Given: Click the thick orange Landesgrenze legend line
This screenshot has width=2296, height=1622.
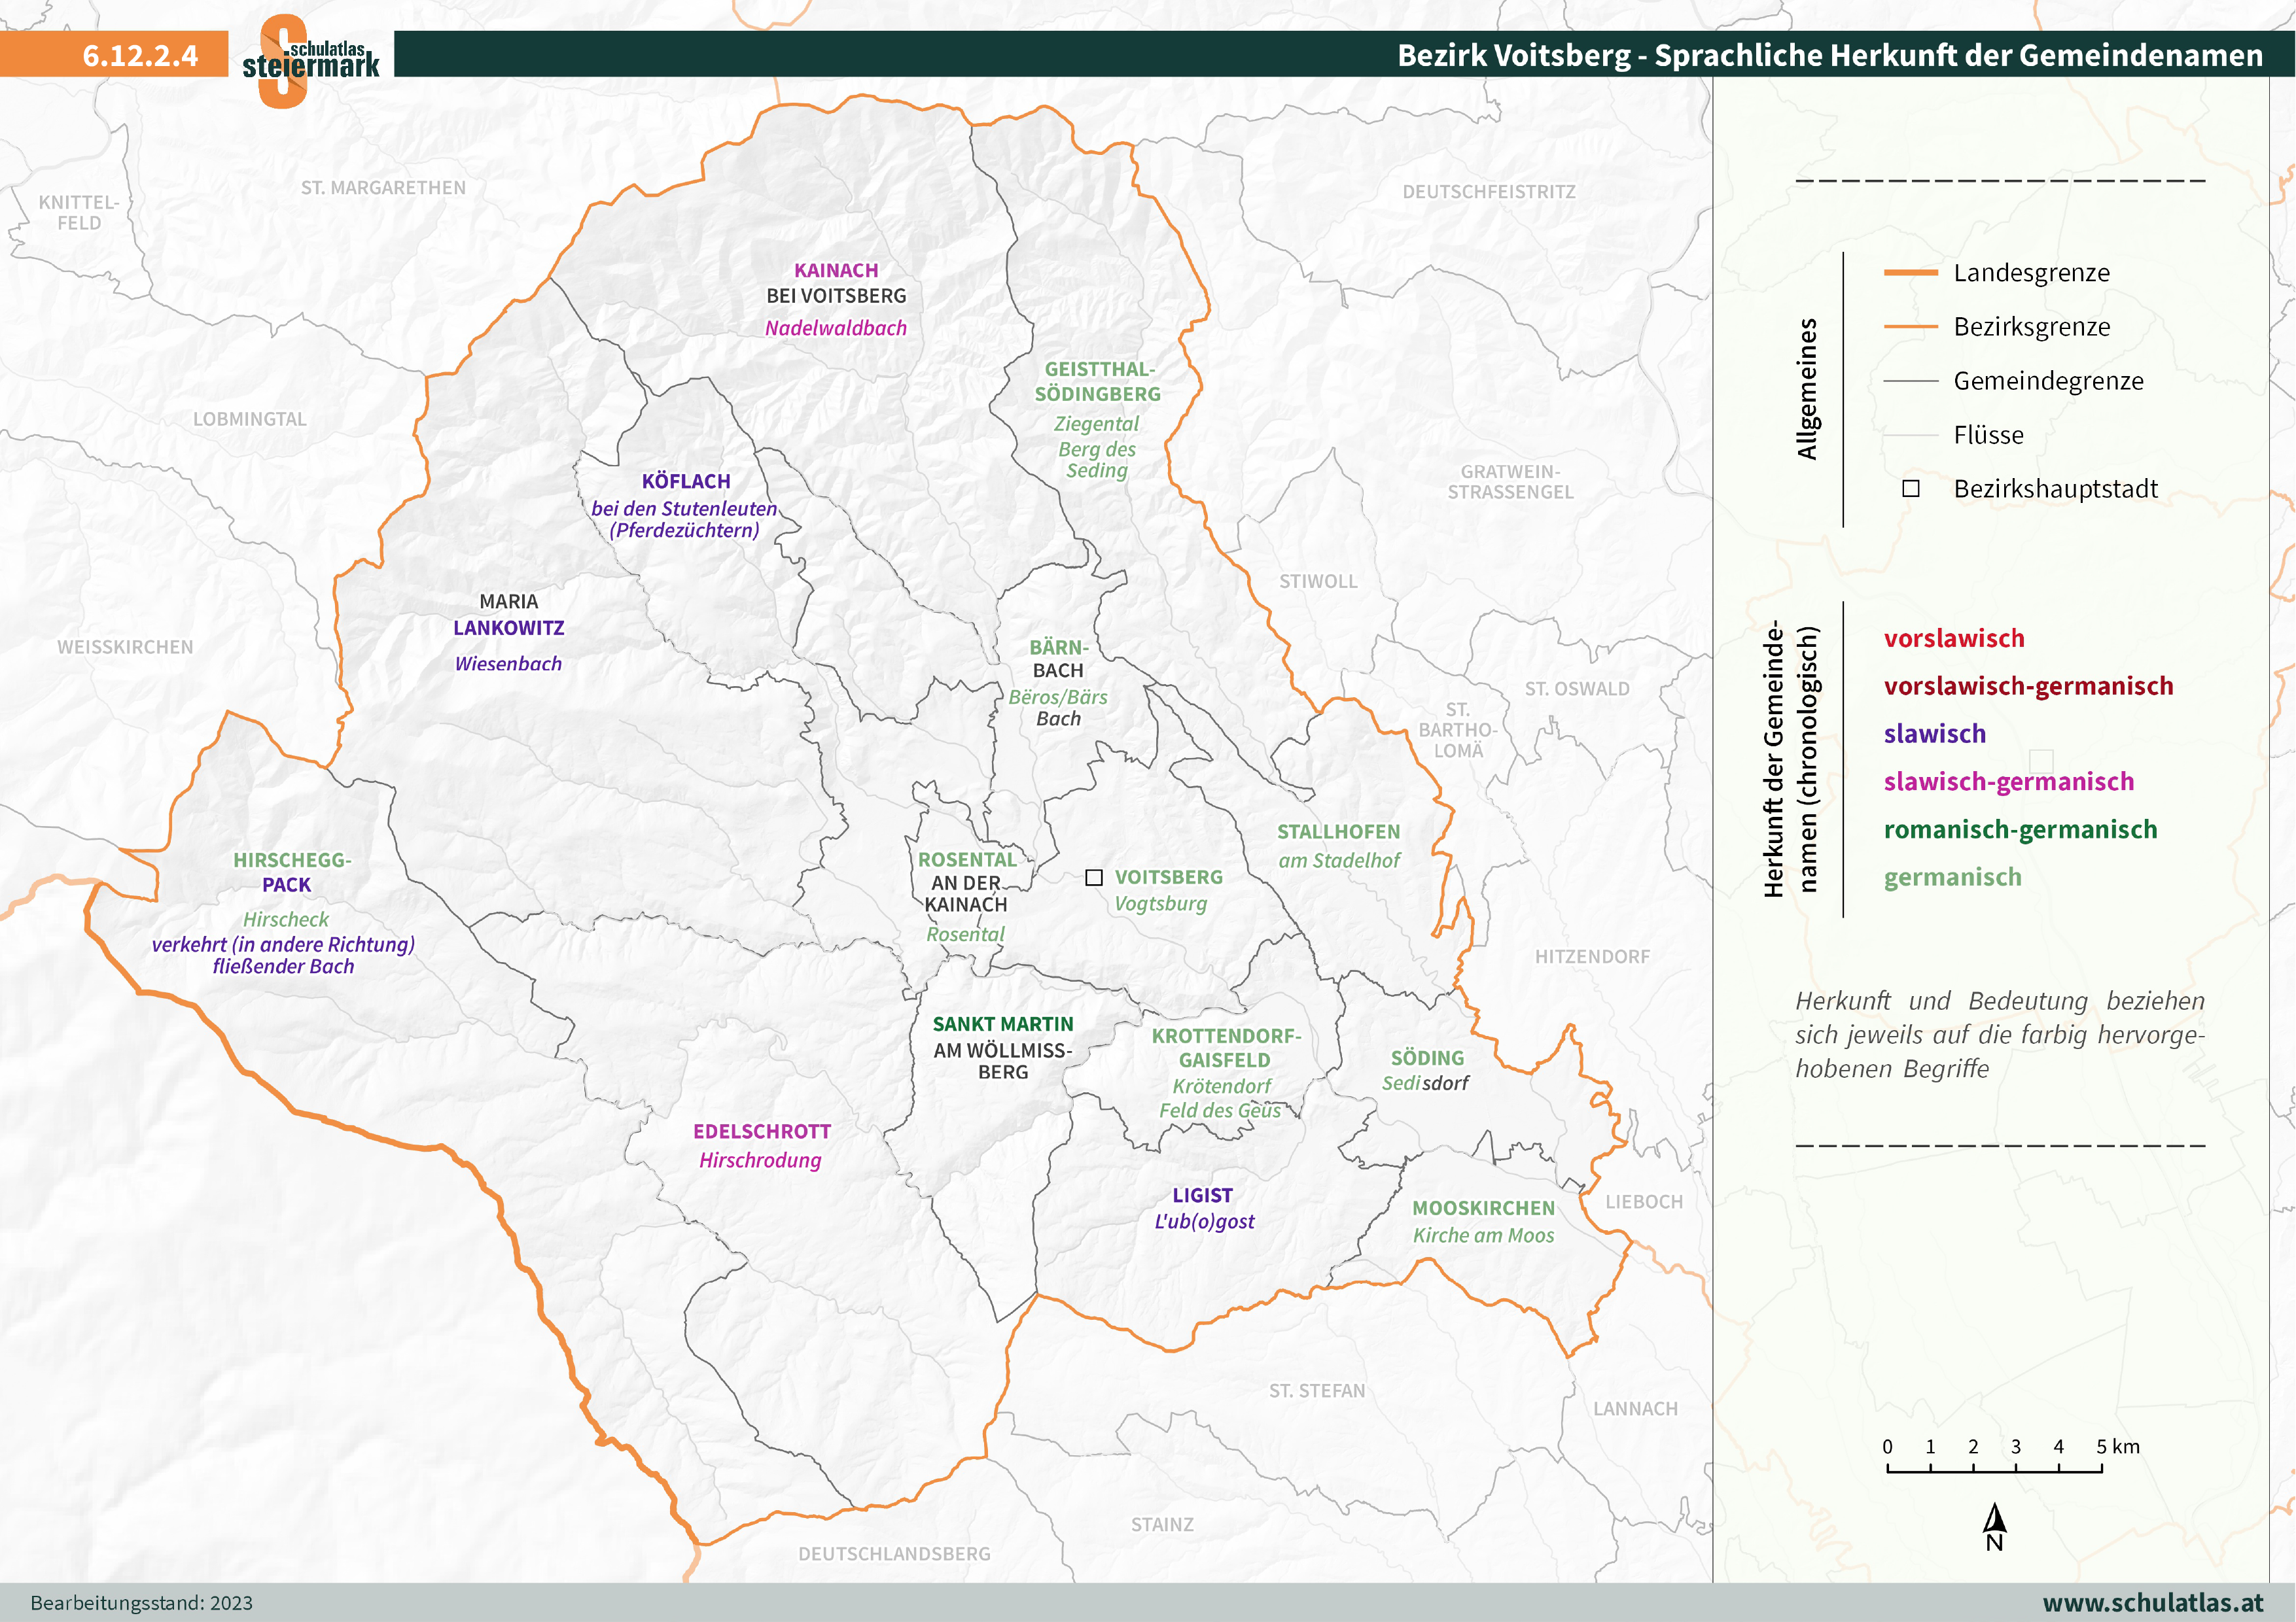Looking at the screenshot, I should point(1910,273).
